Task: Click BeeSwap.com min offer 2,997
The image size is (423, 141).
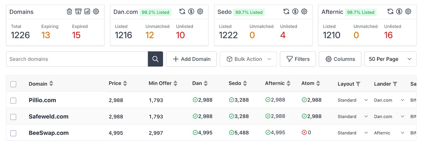Action: point(156,133)
